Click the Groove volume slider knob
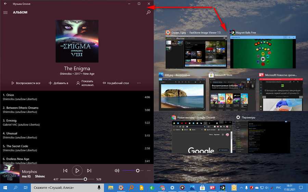Viewport: 308px width, 192px height. (x=138, y=170)
